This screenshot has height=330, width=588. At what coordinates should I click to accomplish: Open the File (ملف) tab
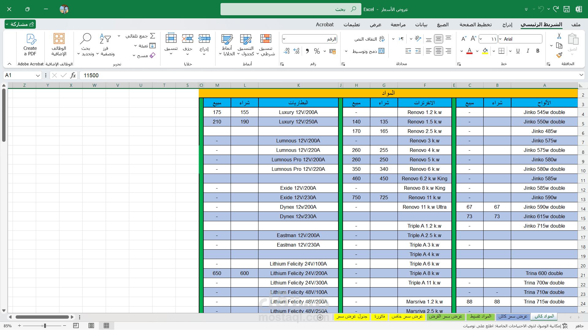pos(576,24)
